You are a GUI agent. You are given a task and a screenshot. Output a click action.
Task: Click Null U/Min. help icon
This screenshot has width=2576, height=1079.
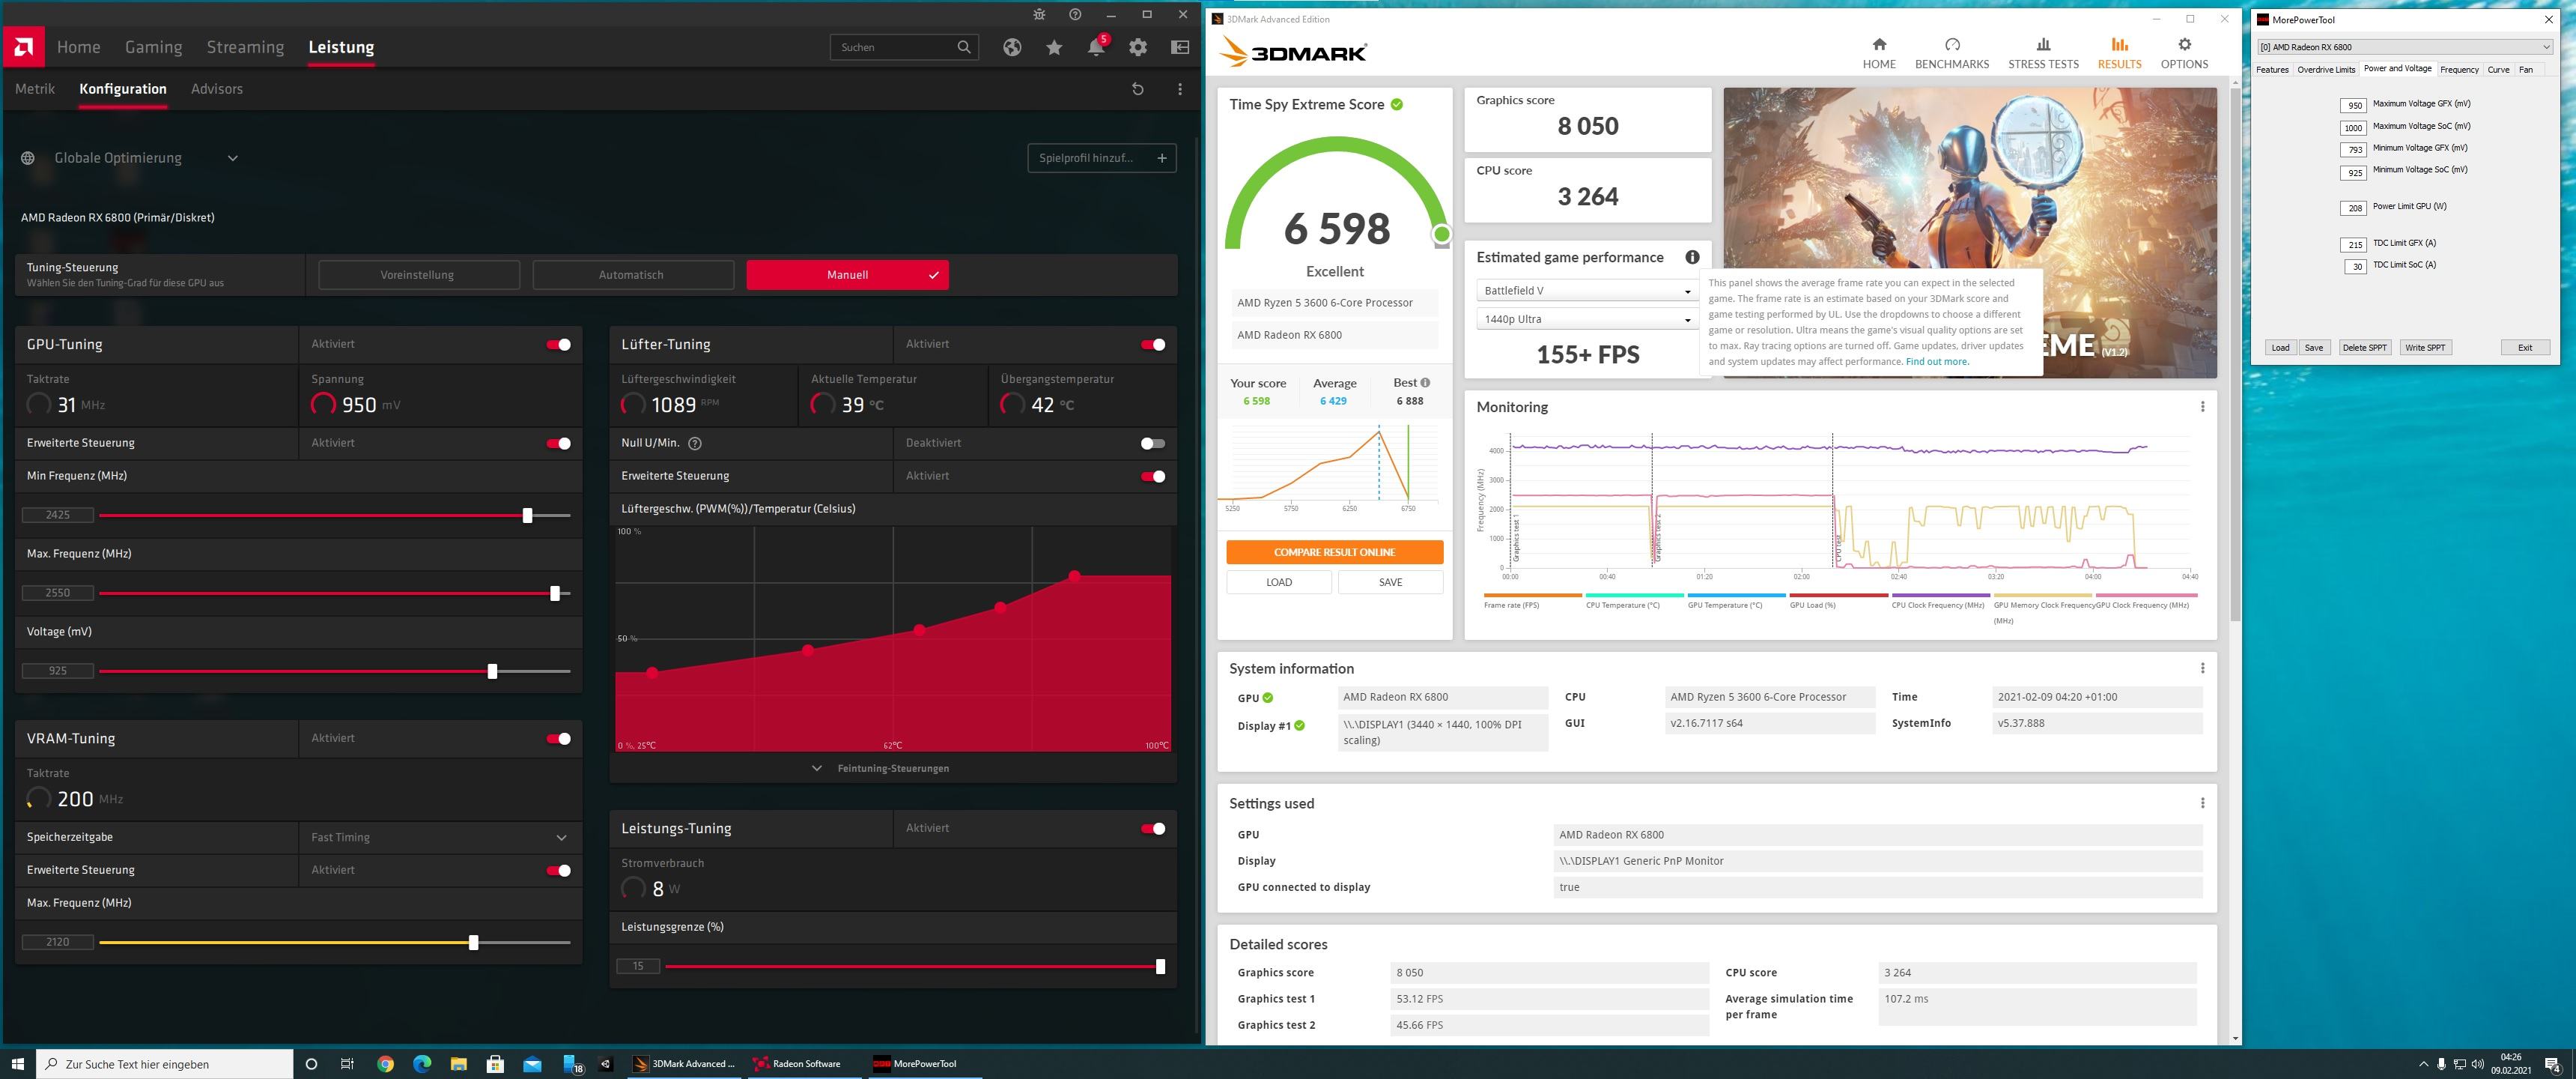(x=695, y=444)
